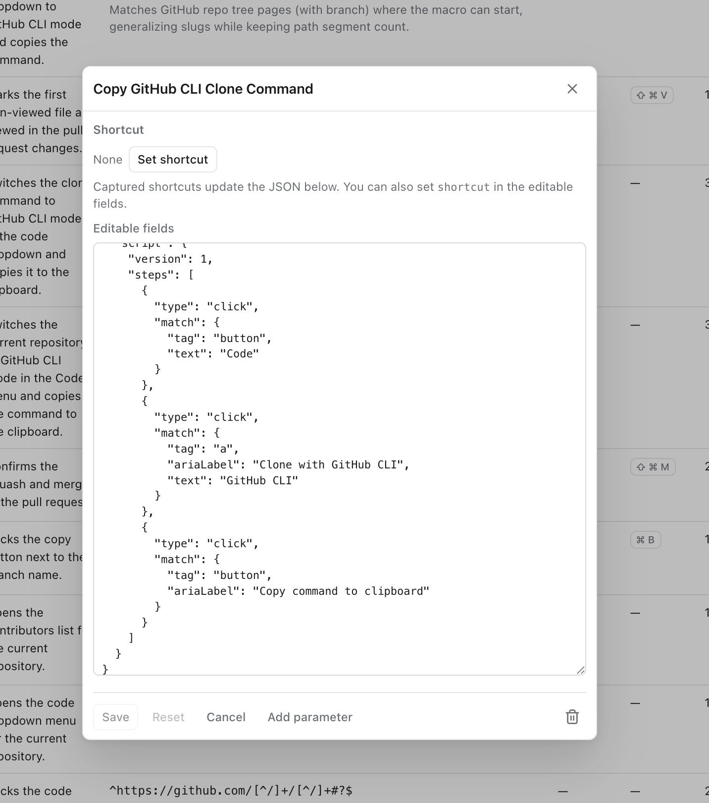Viewport: 709px width, 803px height.
Task: Close the Copy GitHub CLI Clone Command dialog
Action: [x=572, y=89]
